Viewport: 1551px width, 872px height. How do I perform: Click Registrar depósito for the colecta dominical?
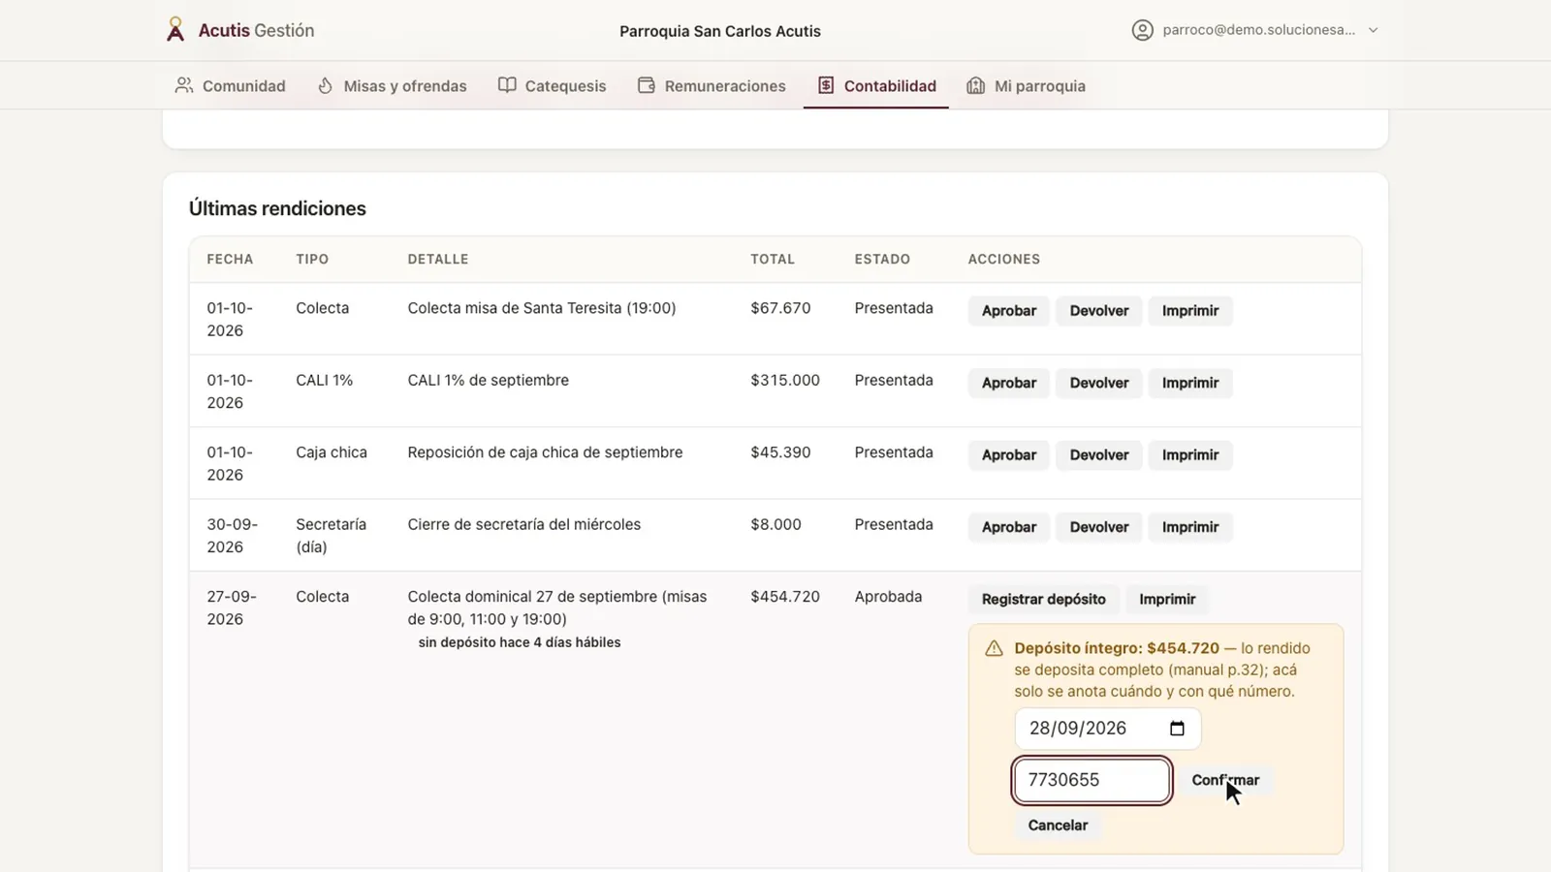(x=1043, y=600)
